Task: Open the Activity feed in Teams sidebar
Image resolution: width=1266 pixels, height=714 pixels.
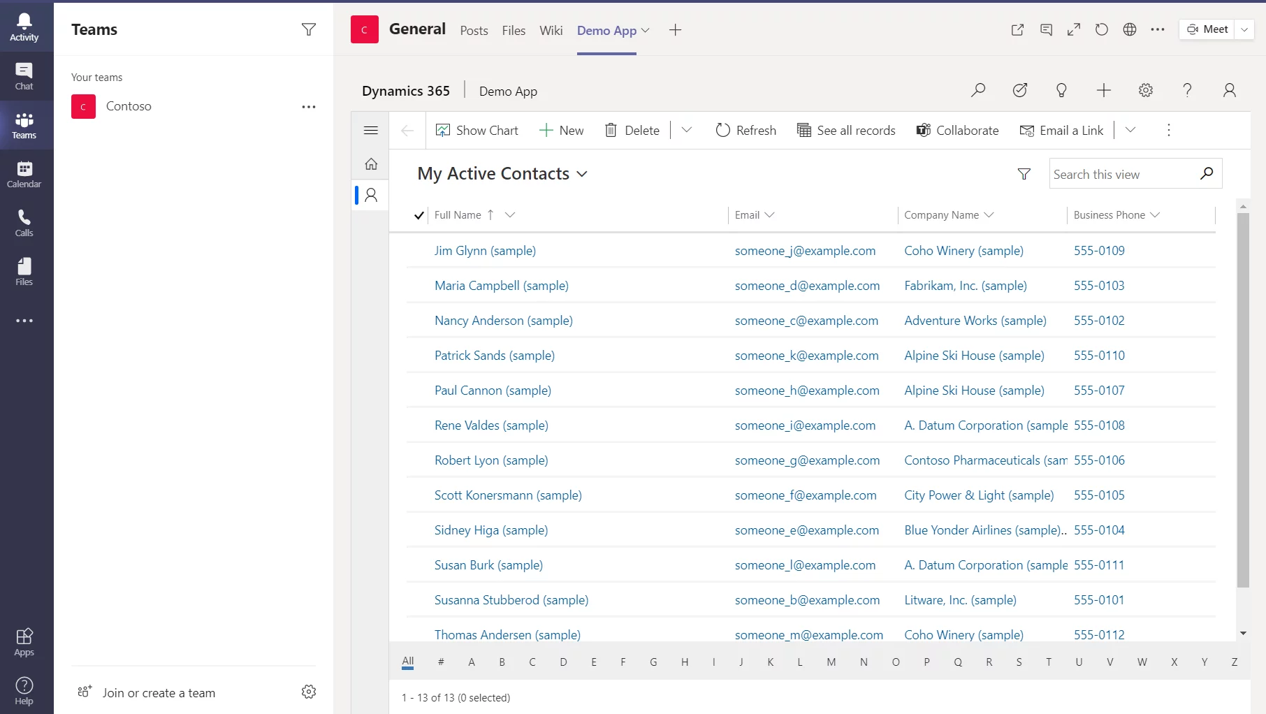Action: tap(24, 27)
